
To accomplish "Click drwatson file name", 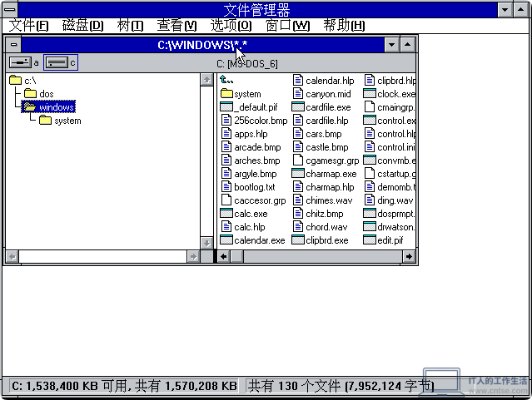I will [396, 227].
